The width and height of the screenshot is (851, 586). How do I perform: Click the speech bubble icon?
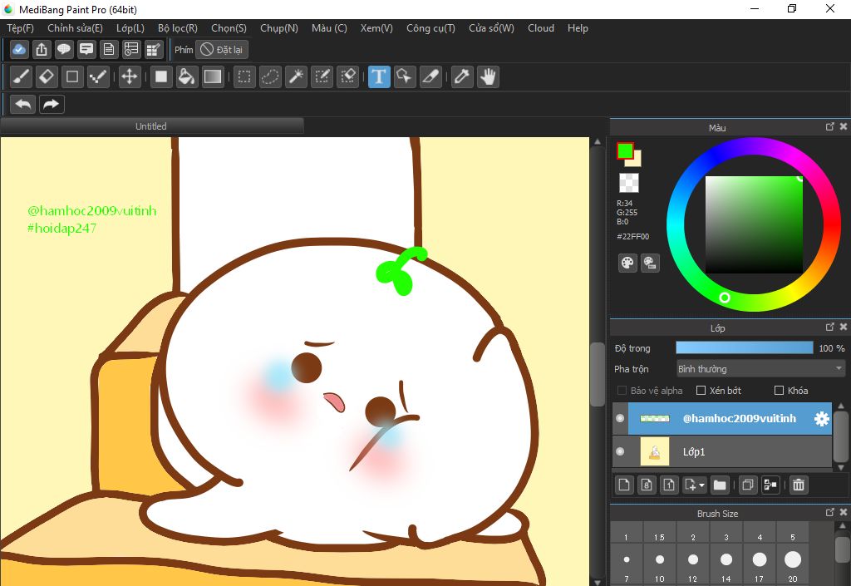coord(63,49)
